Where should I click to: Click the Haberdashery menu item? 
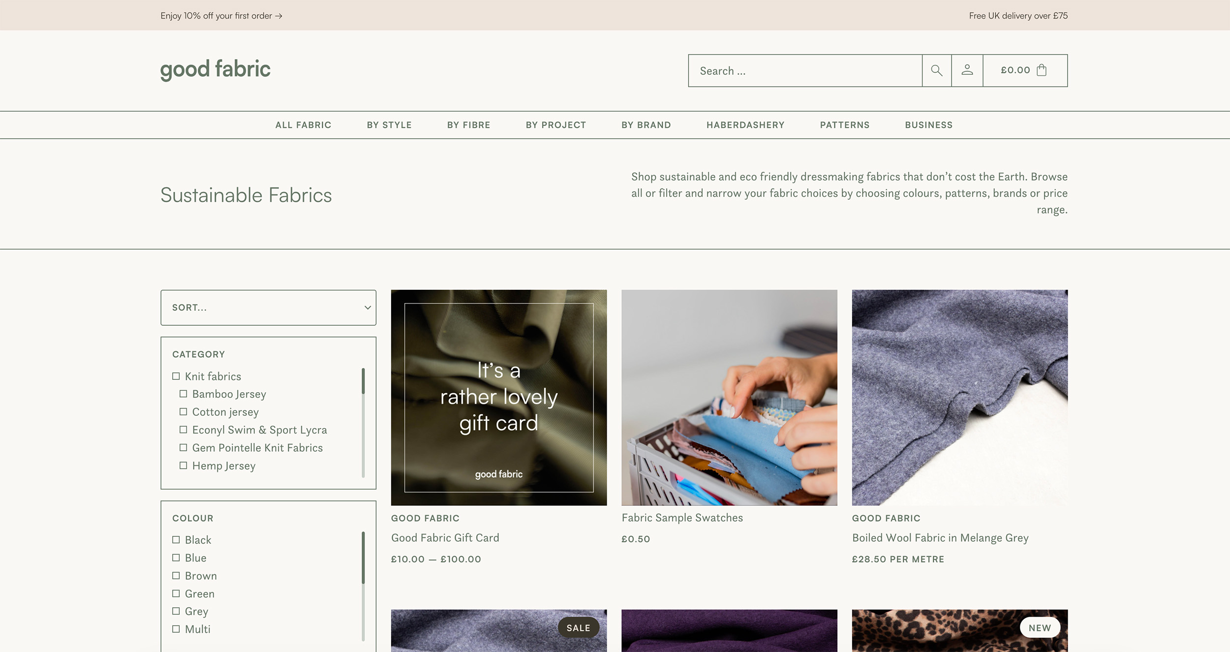[745, 124]
